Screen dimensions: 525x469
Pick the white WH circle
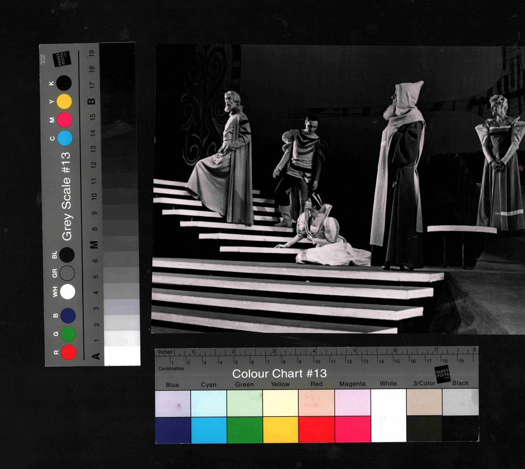[68, 292]
